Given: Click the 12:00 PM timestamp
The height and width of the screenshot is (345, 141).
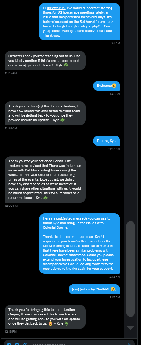Looking at the screenshot, I should (11, 206).
